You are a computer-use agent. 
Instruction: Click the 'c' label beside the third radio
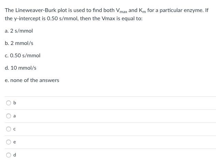(15, 129)
